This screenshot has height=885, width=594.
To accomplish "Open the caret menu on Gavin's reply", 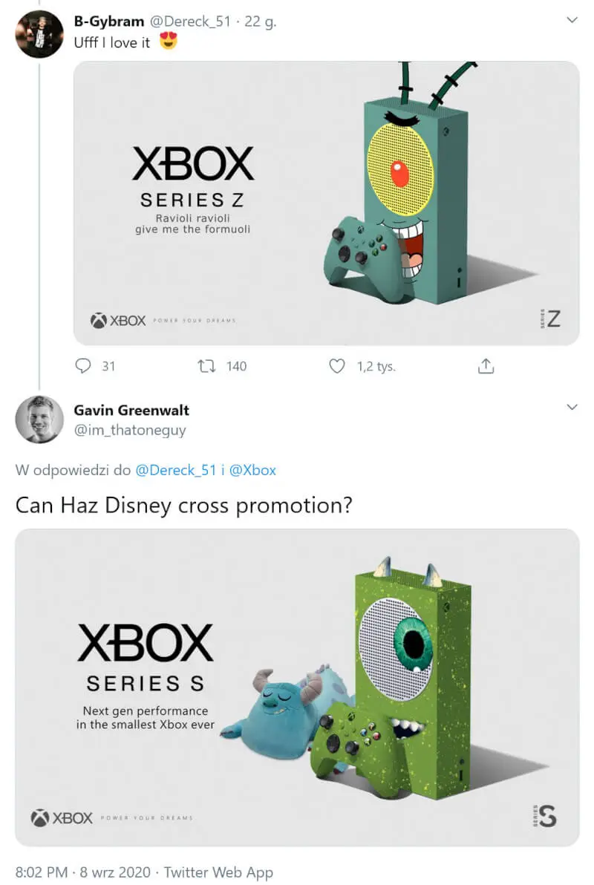I will click(x=571, y=407).
